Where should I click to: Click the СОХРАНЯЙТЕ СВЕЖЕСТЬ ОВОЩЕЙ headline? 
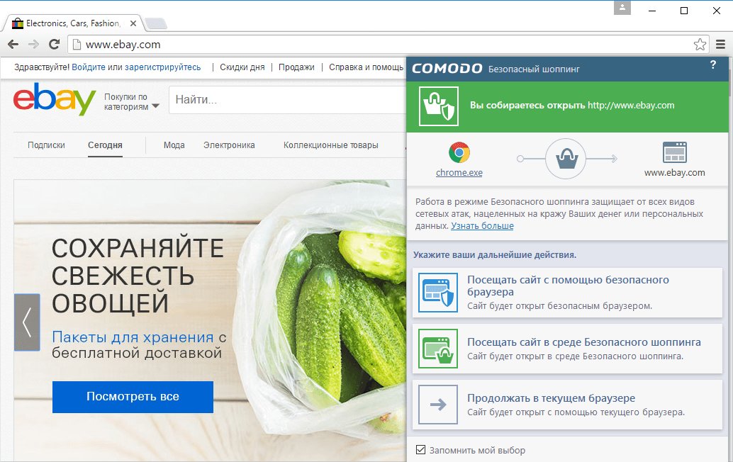point(138,276)
